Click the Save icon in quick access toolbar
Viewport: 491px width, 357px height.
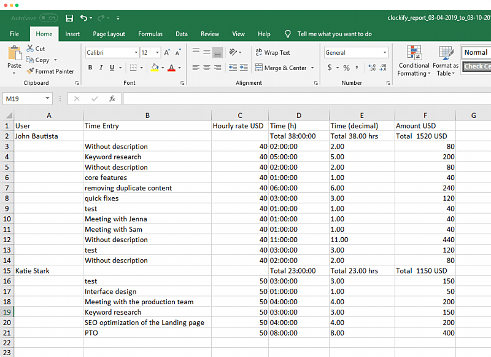(x=69, y=18)
